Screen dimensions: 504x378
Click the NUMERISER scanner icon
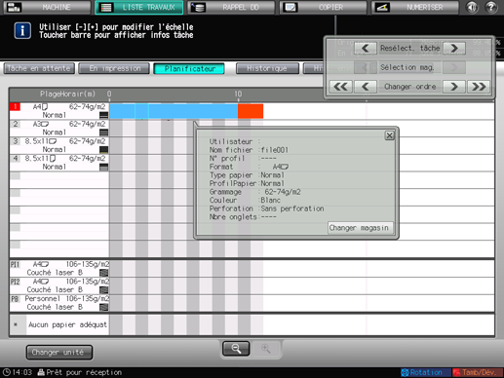tap(382, 7)
